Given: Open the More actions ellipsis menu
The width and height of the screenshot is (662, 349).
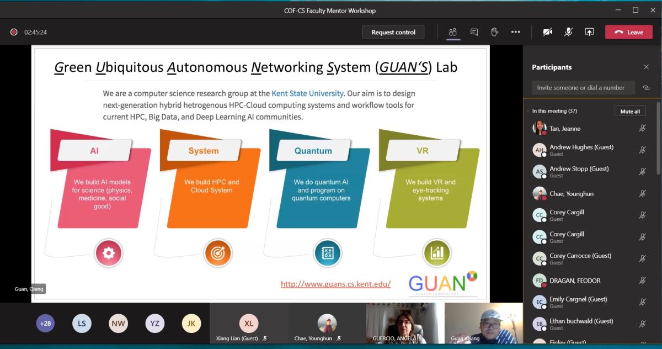Looking at the screenshot, I should click(x=515, y=32).
